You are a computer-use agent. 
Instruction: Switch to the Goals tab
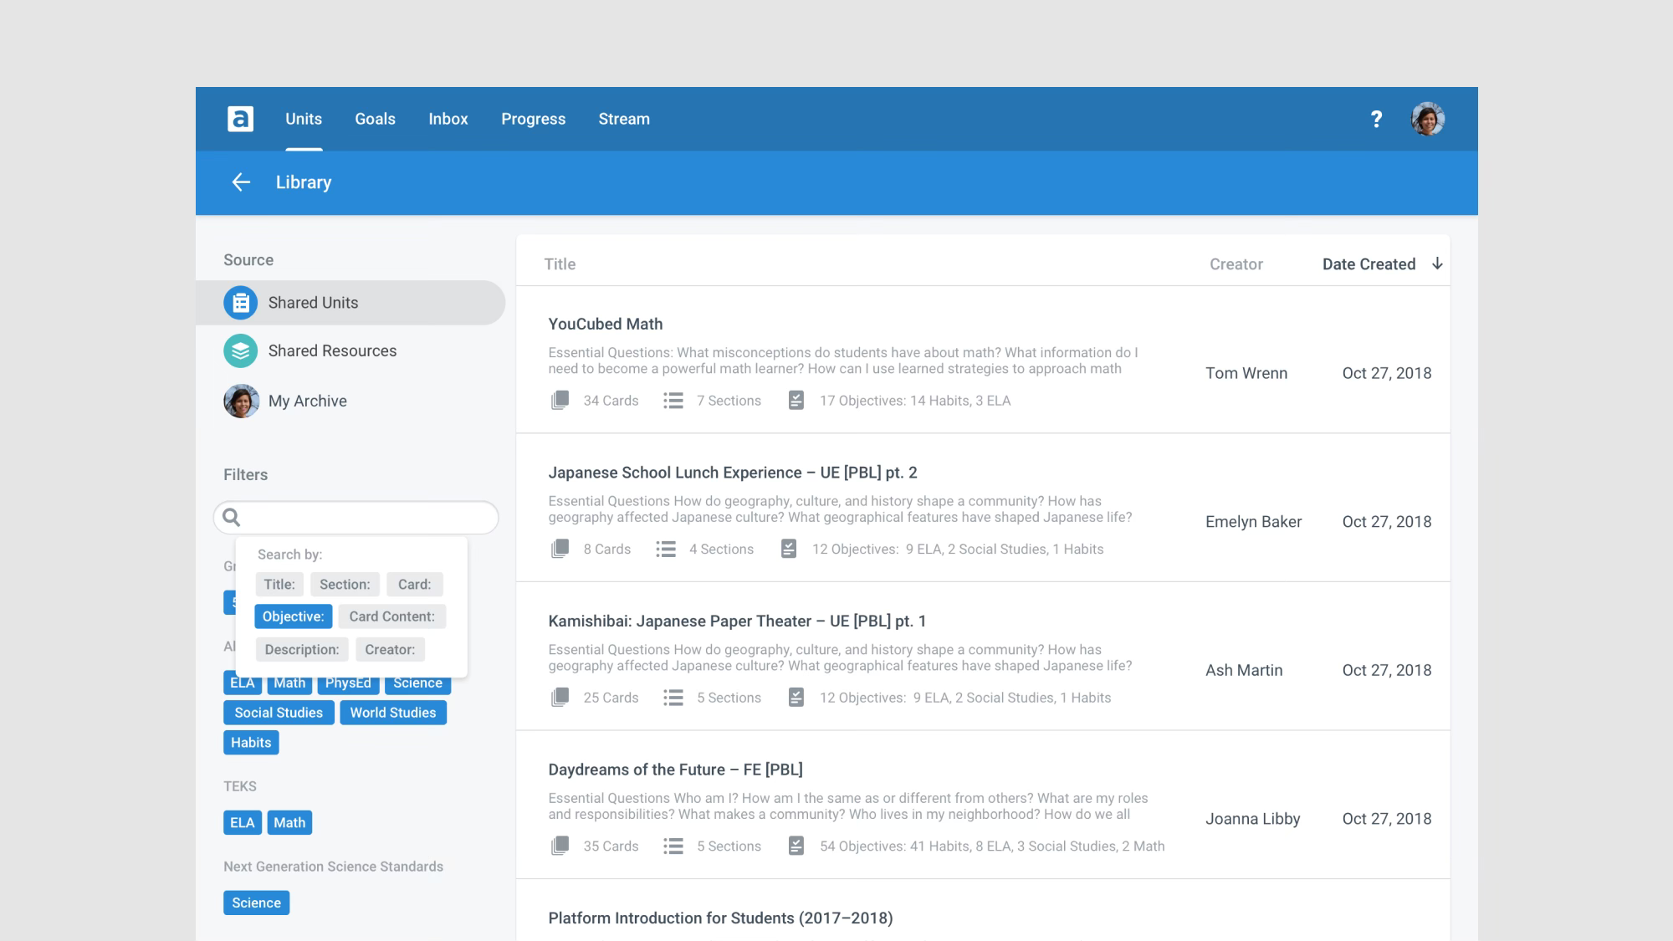pyautogui.click(x=375, y=119)
